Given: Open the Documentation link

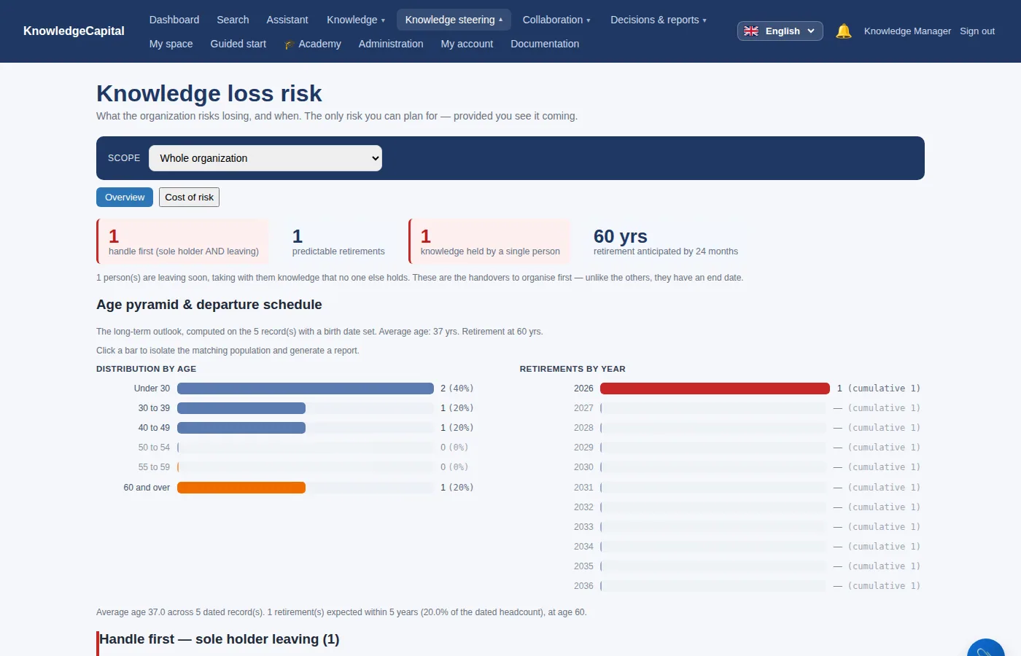Looking at the screenshot, I should click(x=545, y=44).
